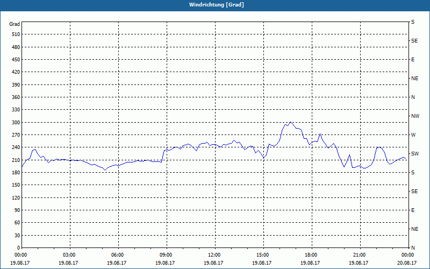The height and width of the screenshot is (269, 430).
Task: Click the 90 degree axis label
Action: 17,210
